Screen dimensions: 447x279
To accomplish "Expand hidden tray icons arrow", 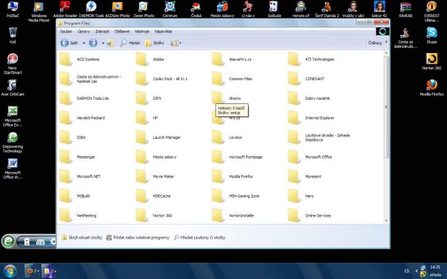I will pos(416,271).
